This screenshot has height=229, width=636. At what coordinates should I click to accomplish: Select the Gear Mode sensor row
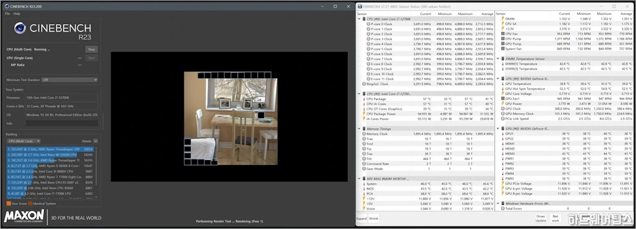[x=425, y=169]
